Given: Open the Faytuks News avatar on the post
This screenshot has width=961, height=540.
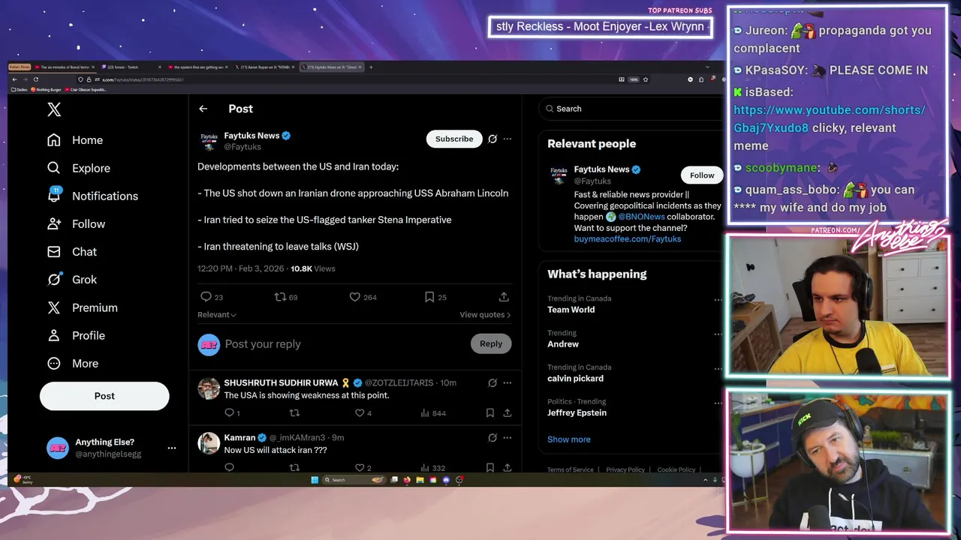Looking at the screenshot, I should tap(209, 141).
